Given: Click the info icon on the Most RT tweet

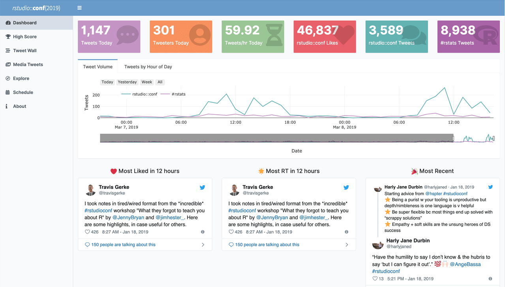Looking at the screenshot, I should point(346,232).
